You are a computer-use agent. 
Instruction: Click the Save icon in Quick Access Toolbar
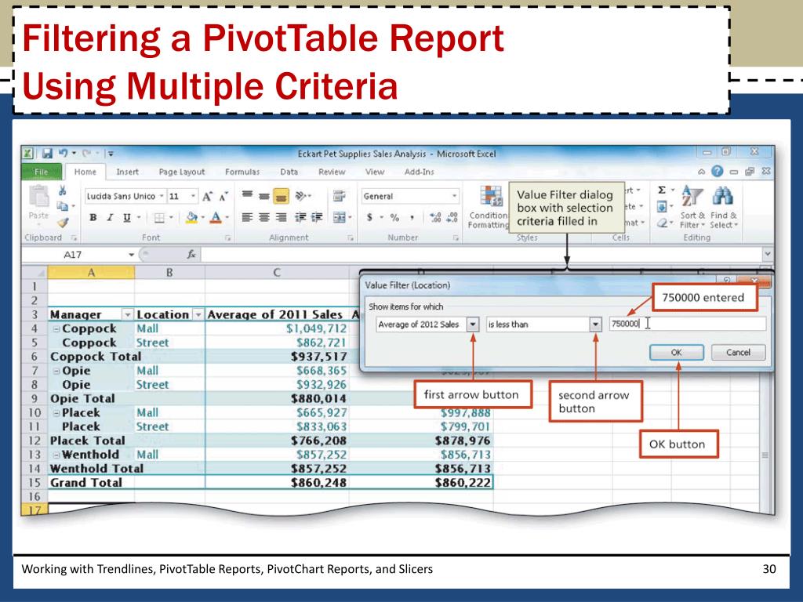(47, 153)
